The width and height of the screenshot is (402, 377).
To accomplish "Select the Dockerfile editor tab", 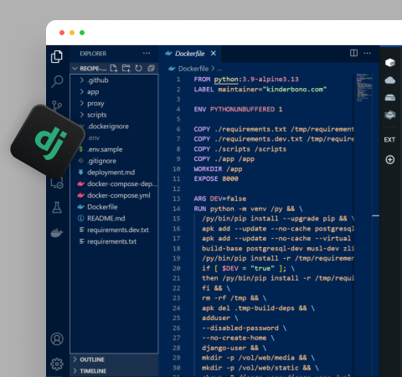I will tap(190, 54).
